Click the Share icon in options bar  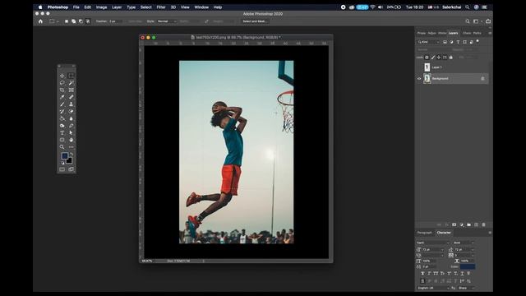click(488, 21)
